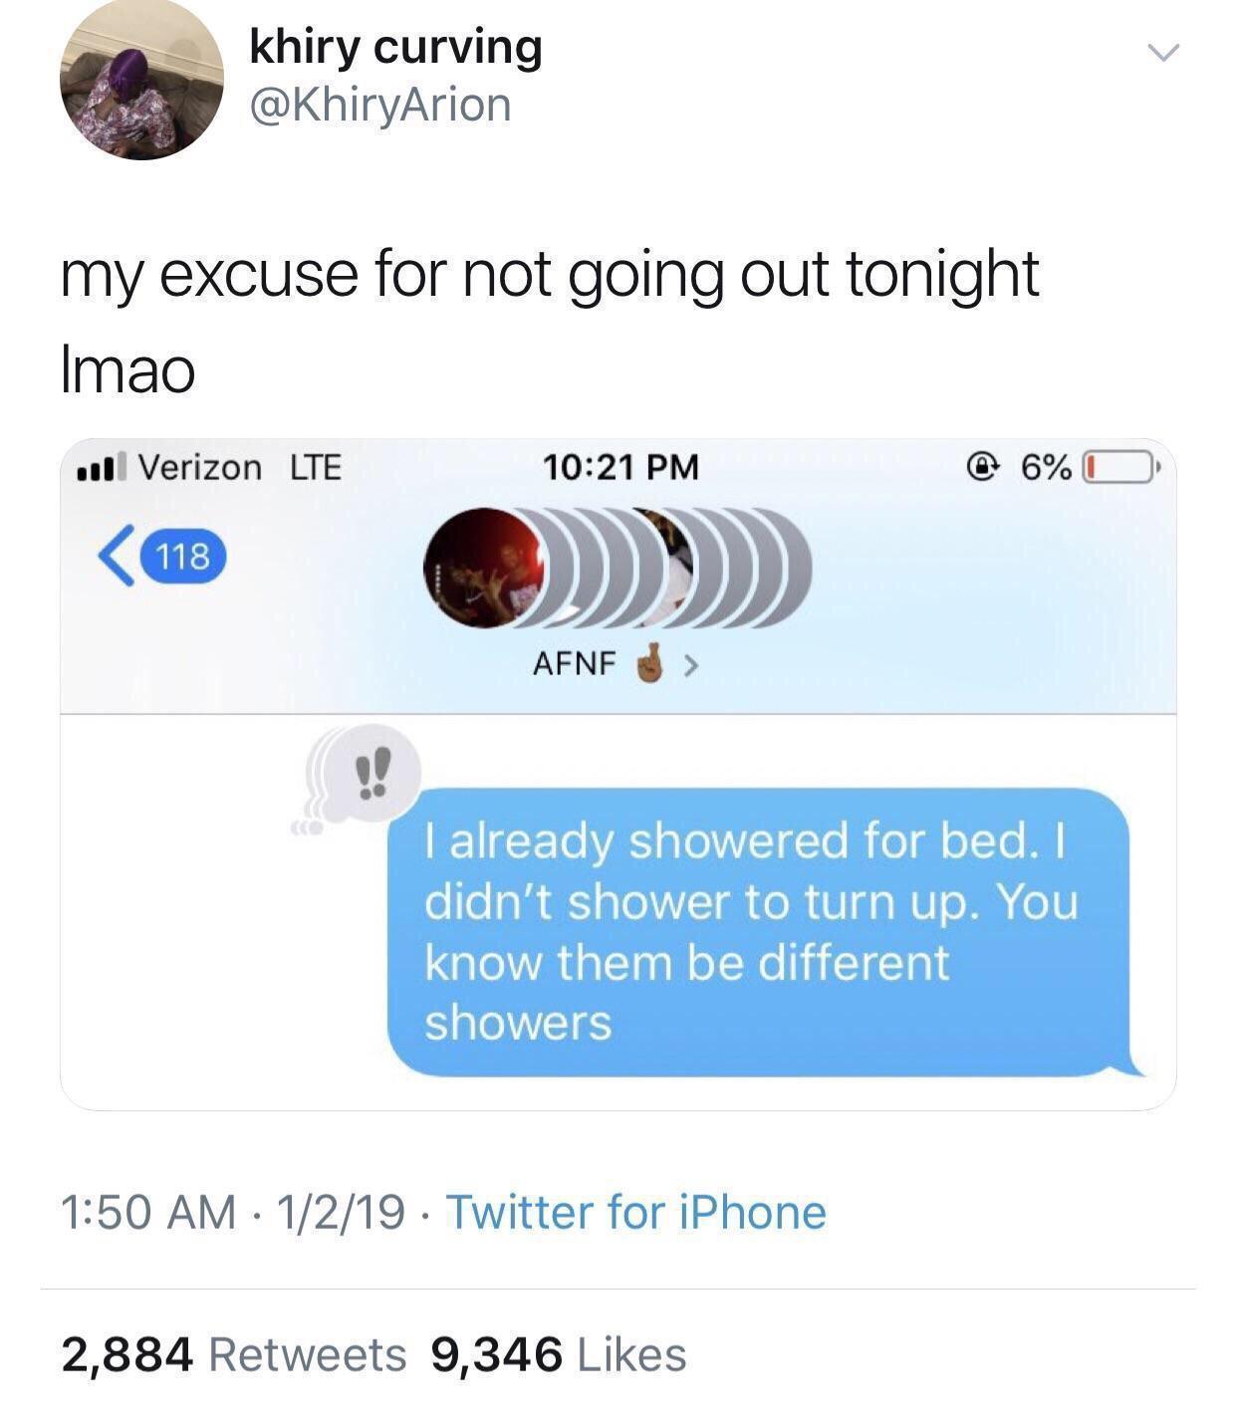Image resolution: width=1237 pixels, height=1420 pixels.
Task: Tap the AFNF group name label
Action: tap(575, 664)
